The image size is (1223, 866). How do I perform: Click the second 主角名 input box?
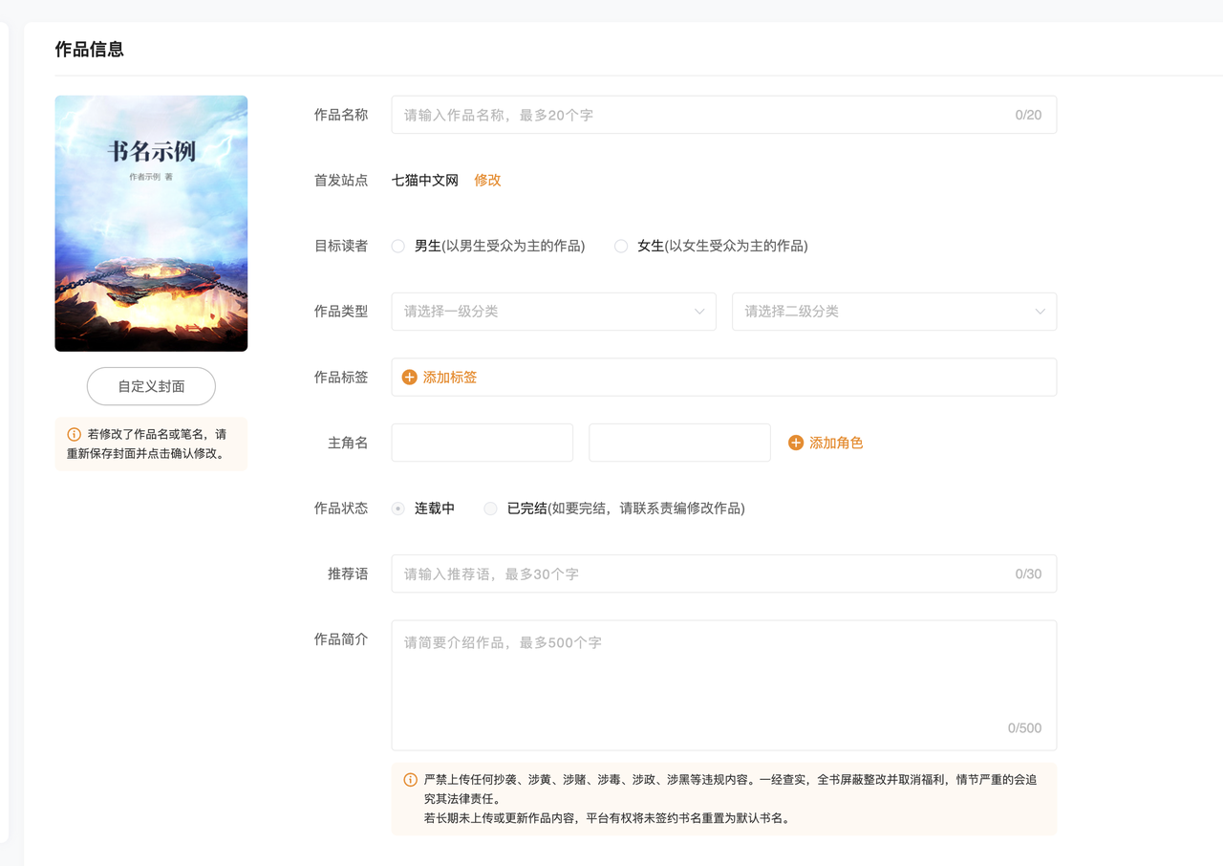(679, 443)
